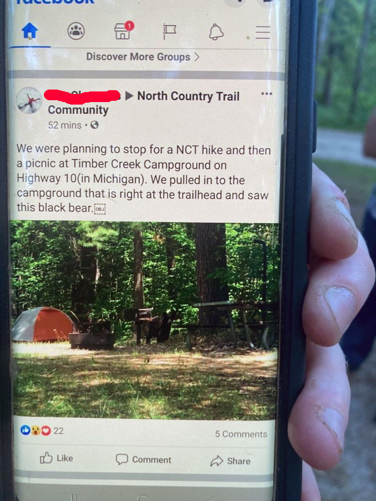Click the post text about Timber Creek Campground
This screenshot has width=376, height=501.
pos(144,178)
